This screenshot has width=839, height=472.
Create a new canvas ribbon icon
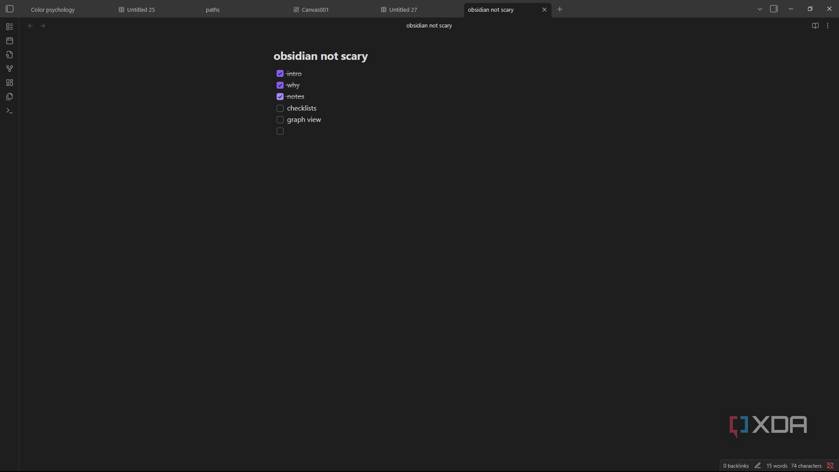coord(10,82)
